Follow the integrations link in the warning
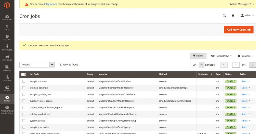Image resolution: width=261 pixels, height=134 pixels. 50,4
